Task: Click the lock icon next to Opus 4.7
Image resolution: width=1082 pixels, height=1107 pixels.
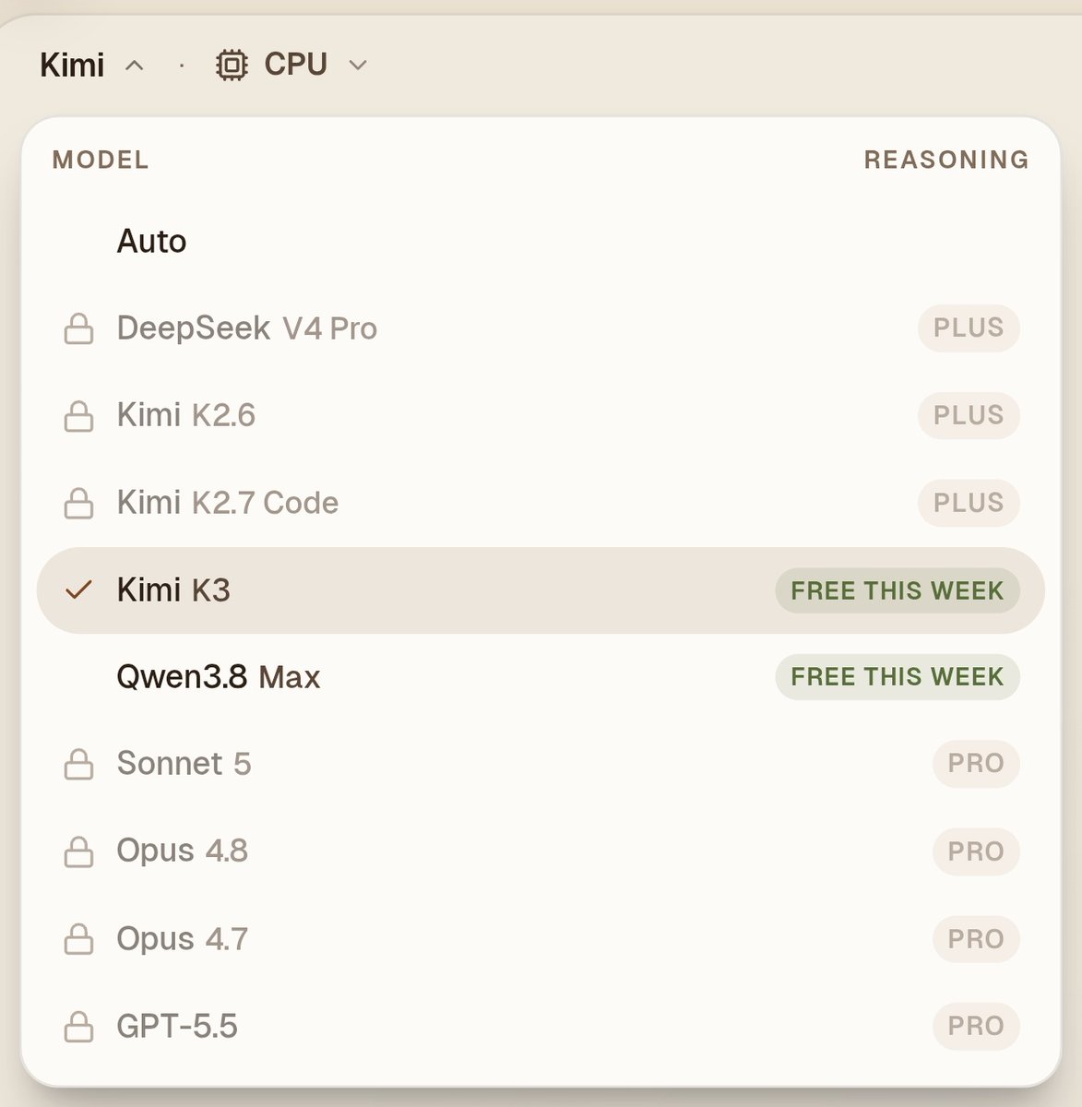Action: click(78, 939)
